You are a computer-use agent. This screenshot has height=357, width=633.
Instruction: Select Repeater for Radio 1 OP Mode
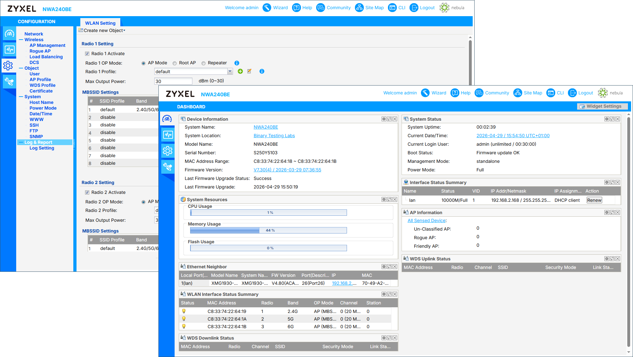pos(203,63)
